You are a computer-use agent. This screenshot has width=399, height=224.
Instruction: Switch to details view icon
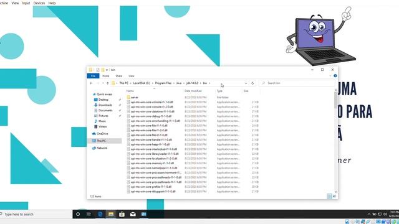coord(329,196)
